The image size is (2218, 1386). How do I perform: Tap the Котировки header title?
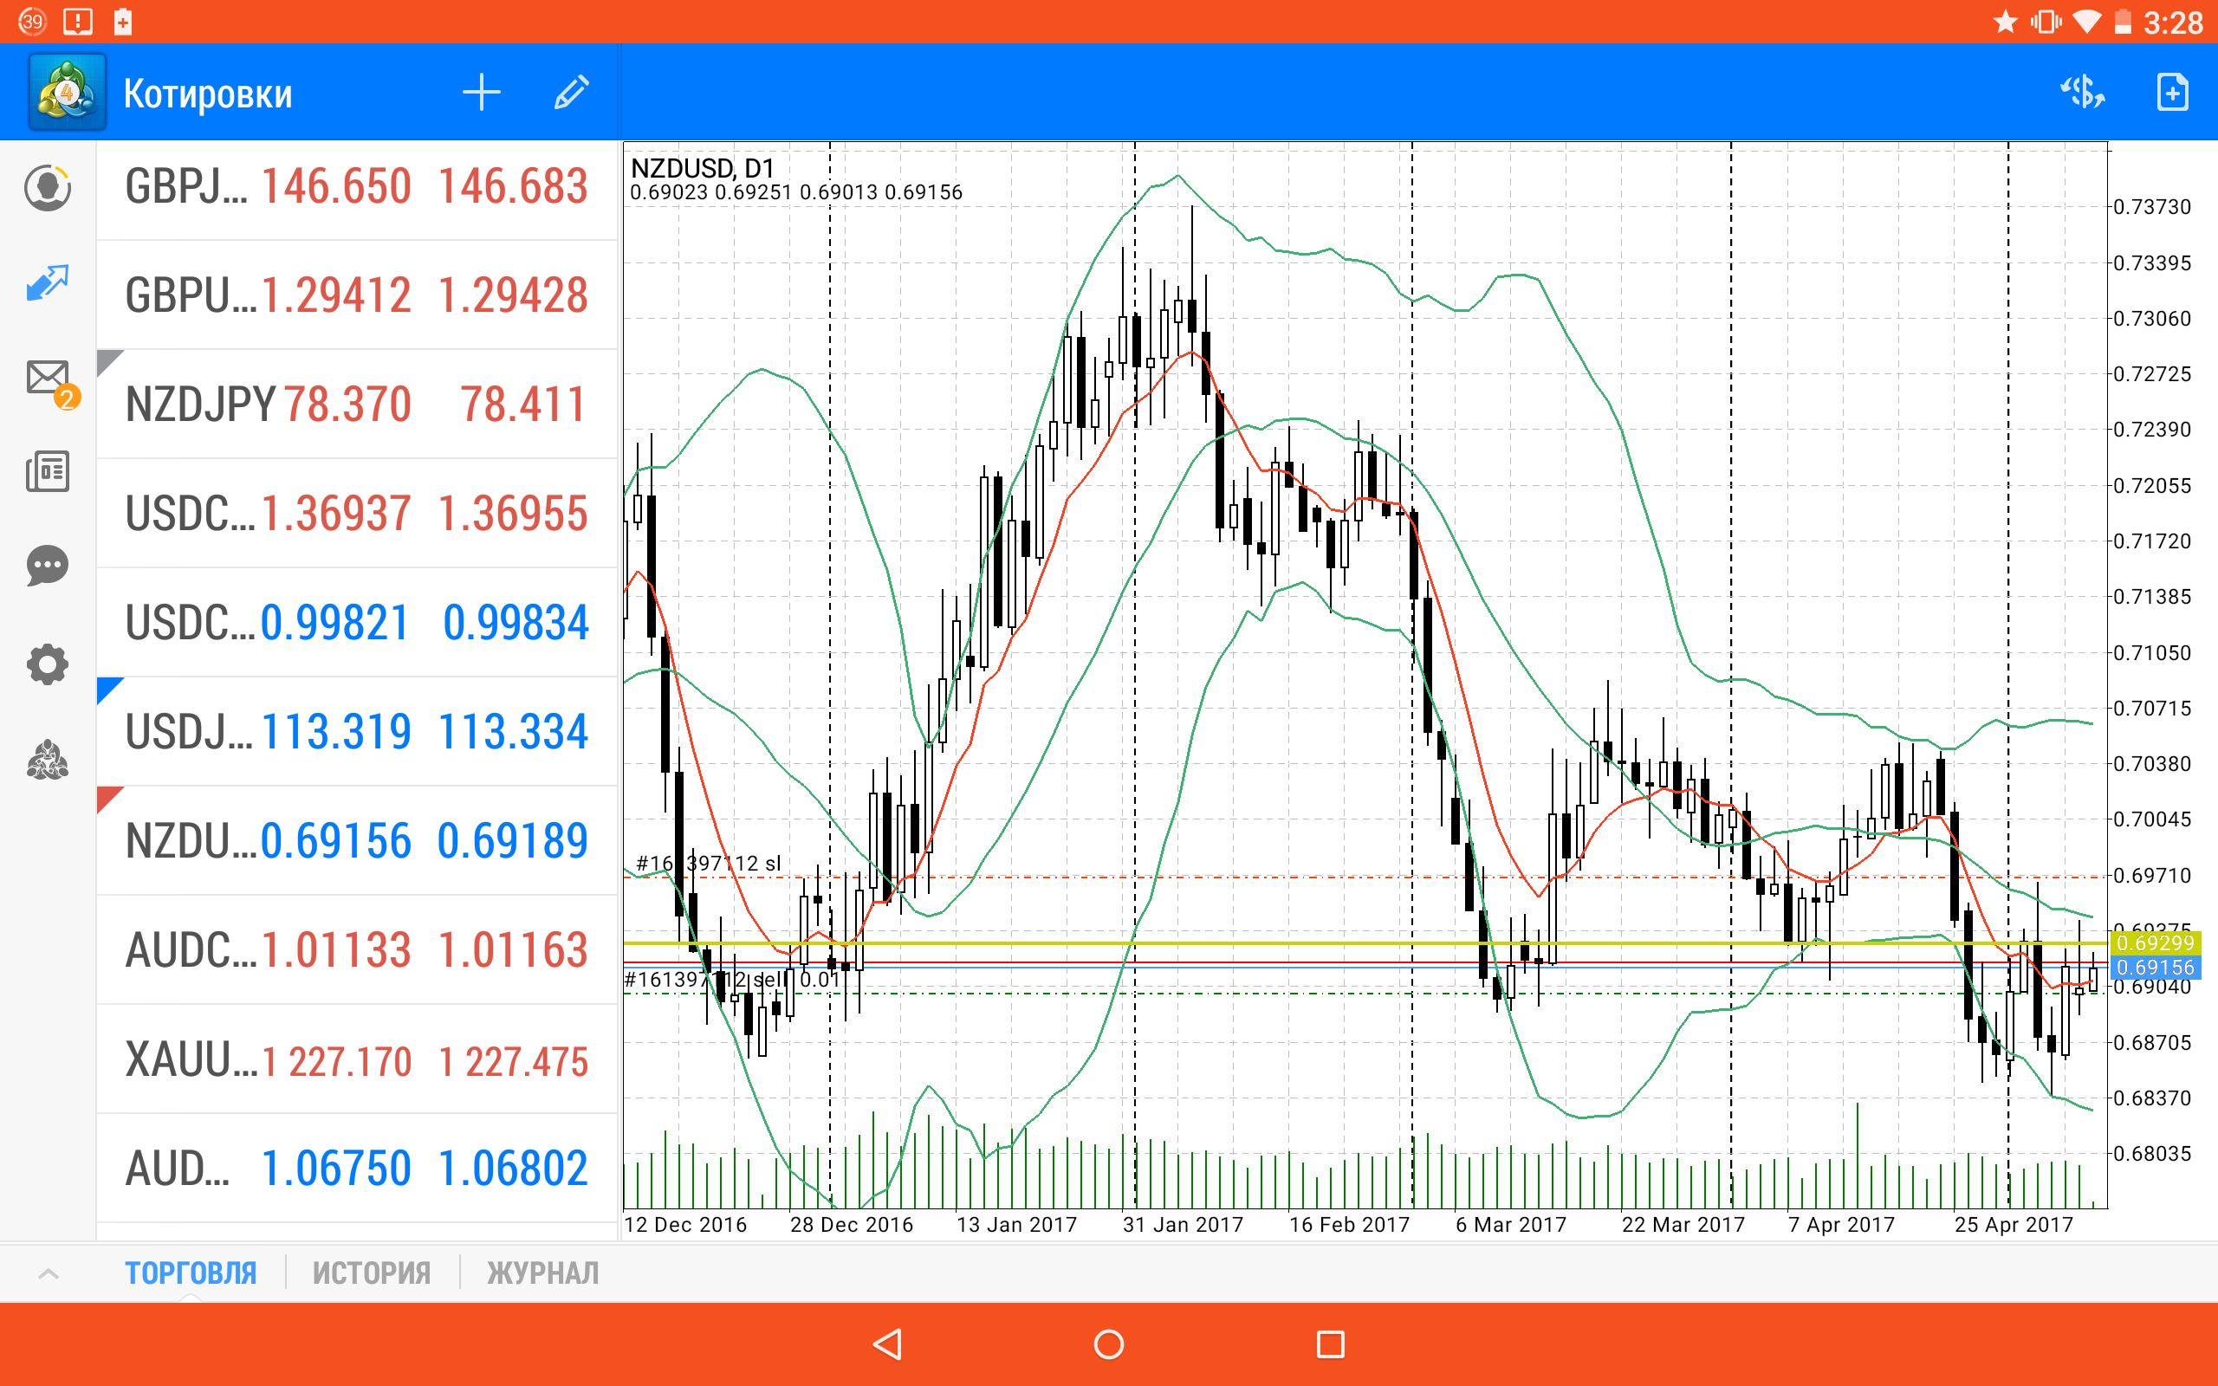click(208, 94)
